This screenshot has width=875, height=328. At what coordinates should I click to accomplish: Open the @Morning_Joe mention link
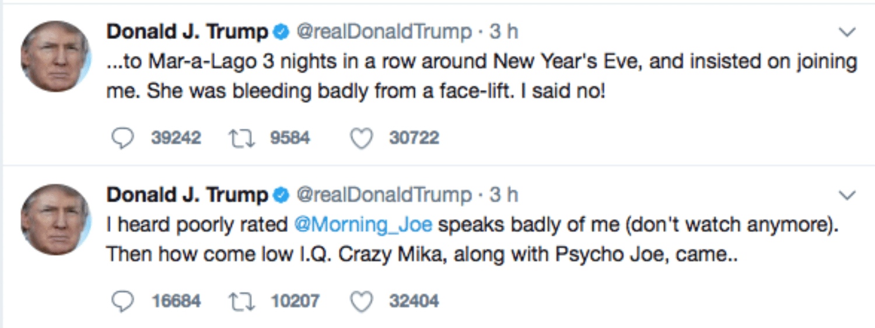pos(363,225)
